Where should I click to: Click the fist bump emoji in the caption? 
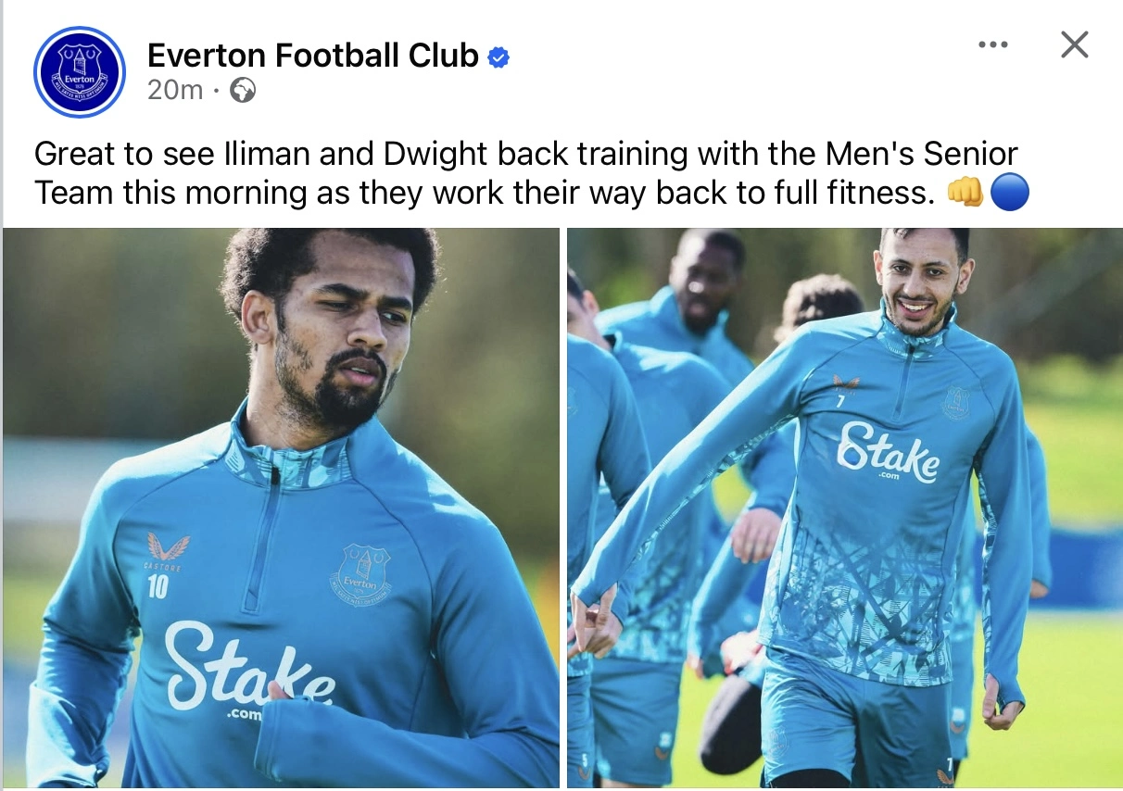pyautogui.click(x=965, y=193)
